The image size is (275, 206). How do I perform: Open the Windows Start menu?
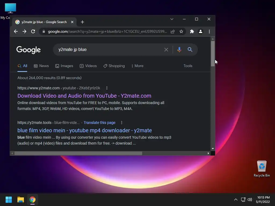click(9, 200)
